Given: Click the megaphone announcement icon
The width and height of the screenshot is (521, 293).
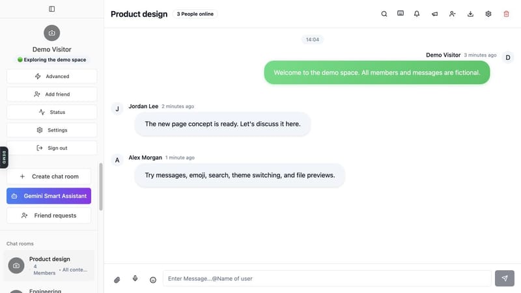Looking at the screenshot, I should 434,14.
